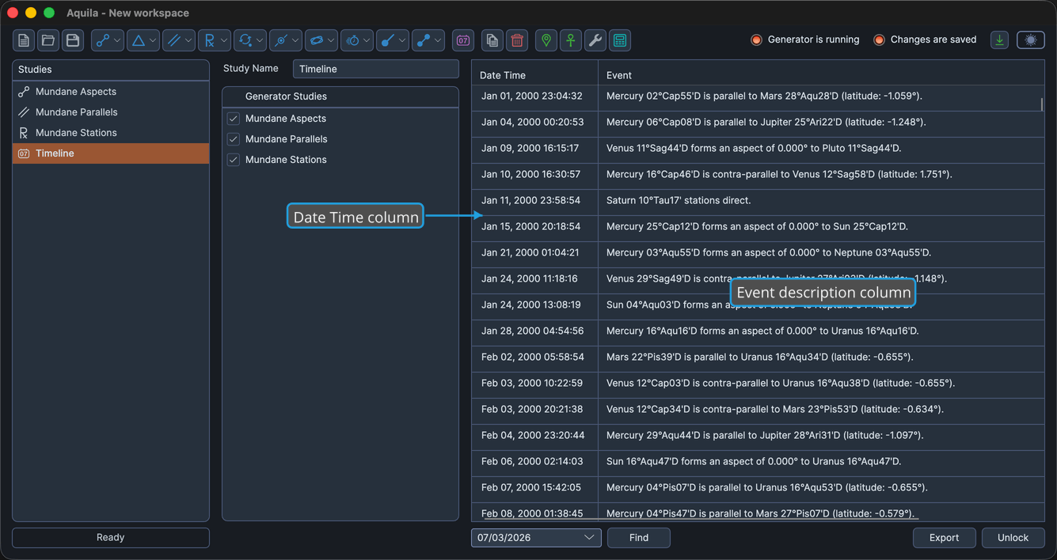Uncheck Mundane Parallels generator study

pos(234,139)
